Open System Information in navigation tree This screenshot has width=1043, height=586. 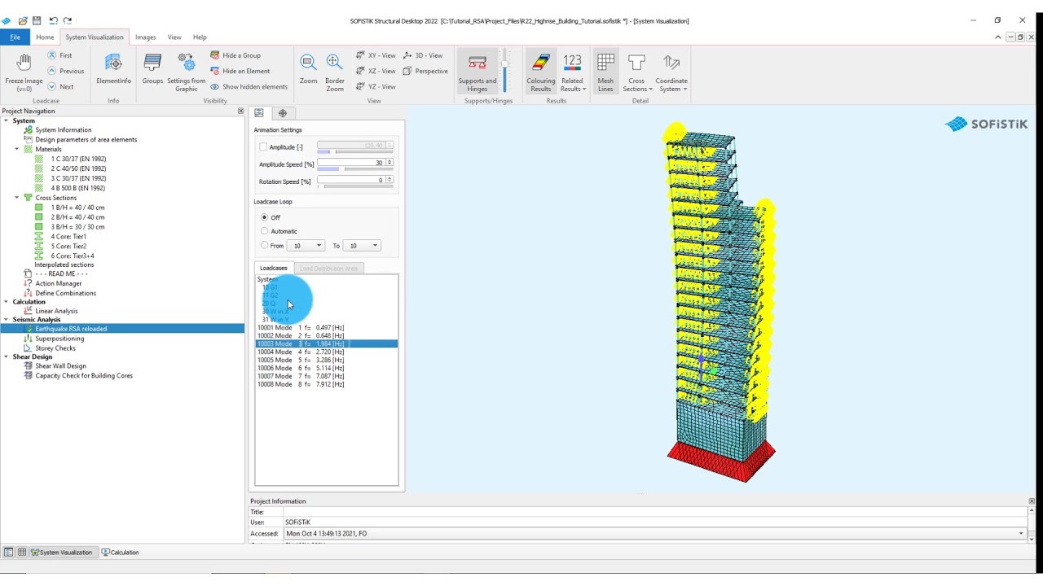pyautogui.click(x=63, y=130)
